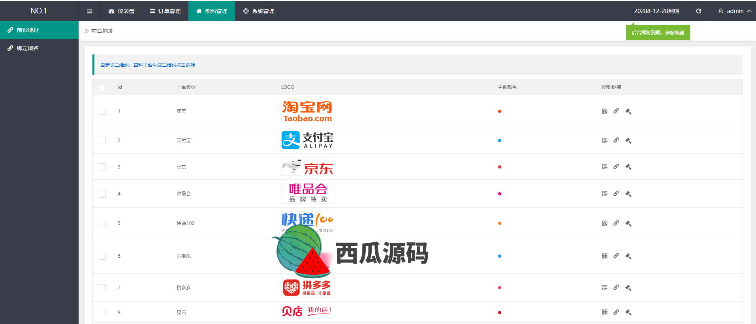
Task: Click 后台即将到期 renewal tooltip
Action: point(658,33)
